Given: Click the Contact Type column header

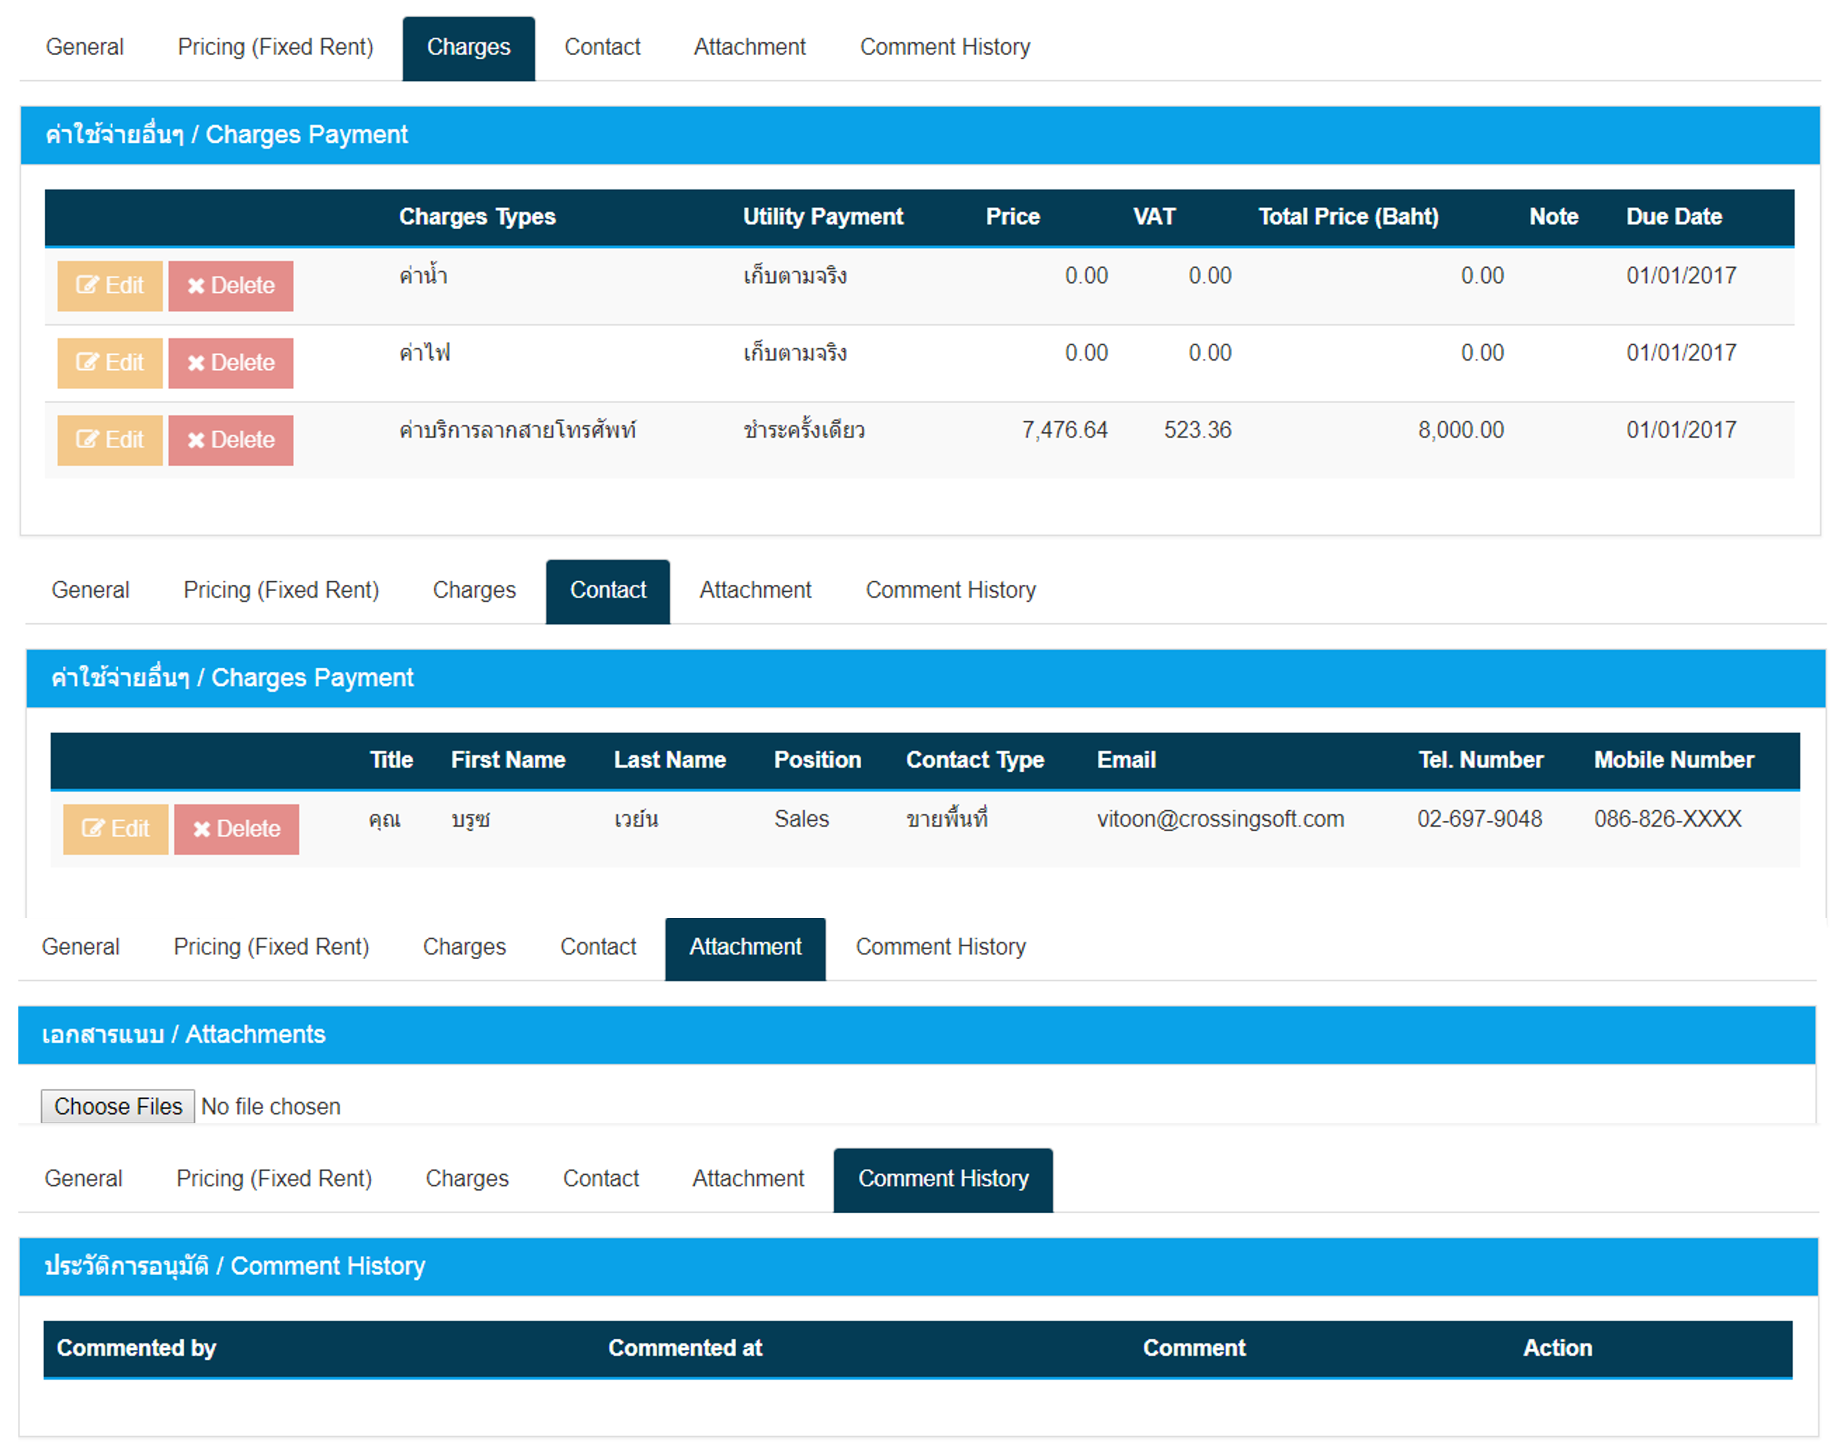Looking at the screenshot, I should pos(975,761).
